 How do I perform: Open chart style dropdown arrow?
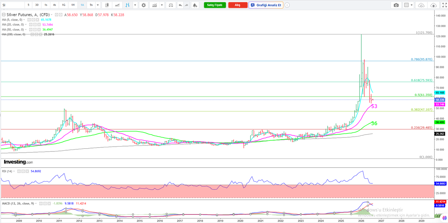[x=135, y=5]
